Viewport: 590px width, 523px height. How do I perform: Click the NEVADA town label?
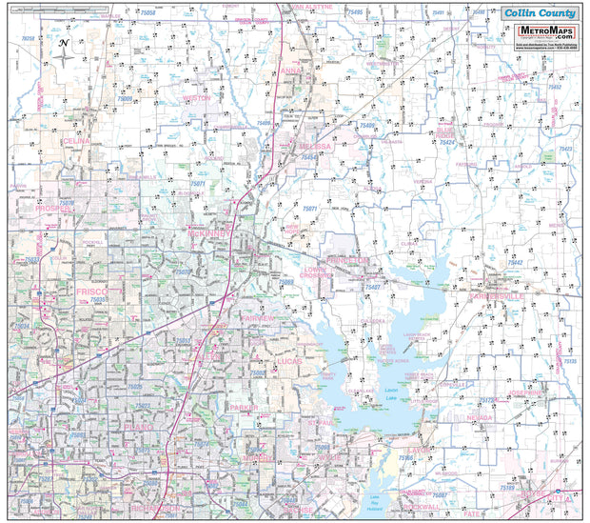coord(480,418)
